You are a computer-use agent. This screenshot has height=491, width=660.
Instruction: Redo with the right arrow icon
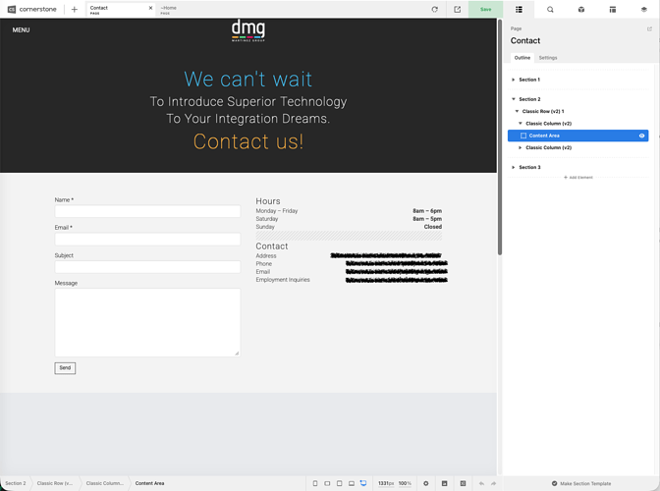coord(494,483)
